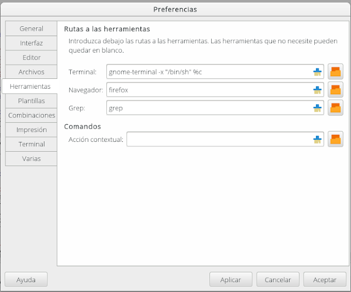Confirm with the Aceptar button
Screen dimensions: 351x292
325,279
